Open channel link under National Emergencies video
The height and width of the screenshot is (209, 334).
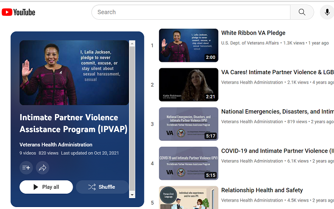click(252, 122)
